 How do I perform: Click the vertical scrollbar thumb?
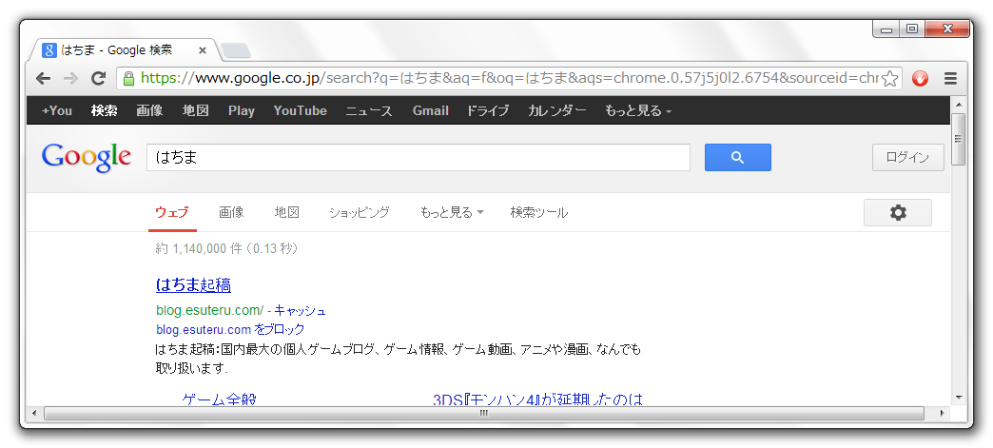click(958, 139)
